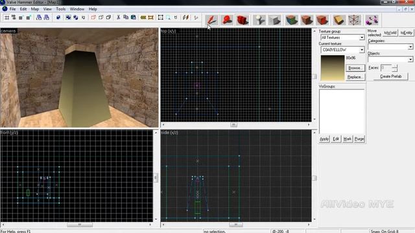Click the VisGroups Edit button

336,139
